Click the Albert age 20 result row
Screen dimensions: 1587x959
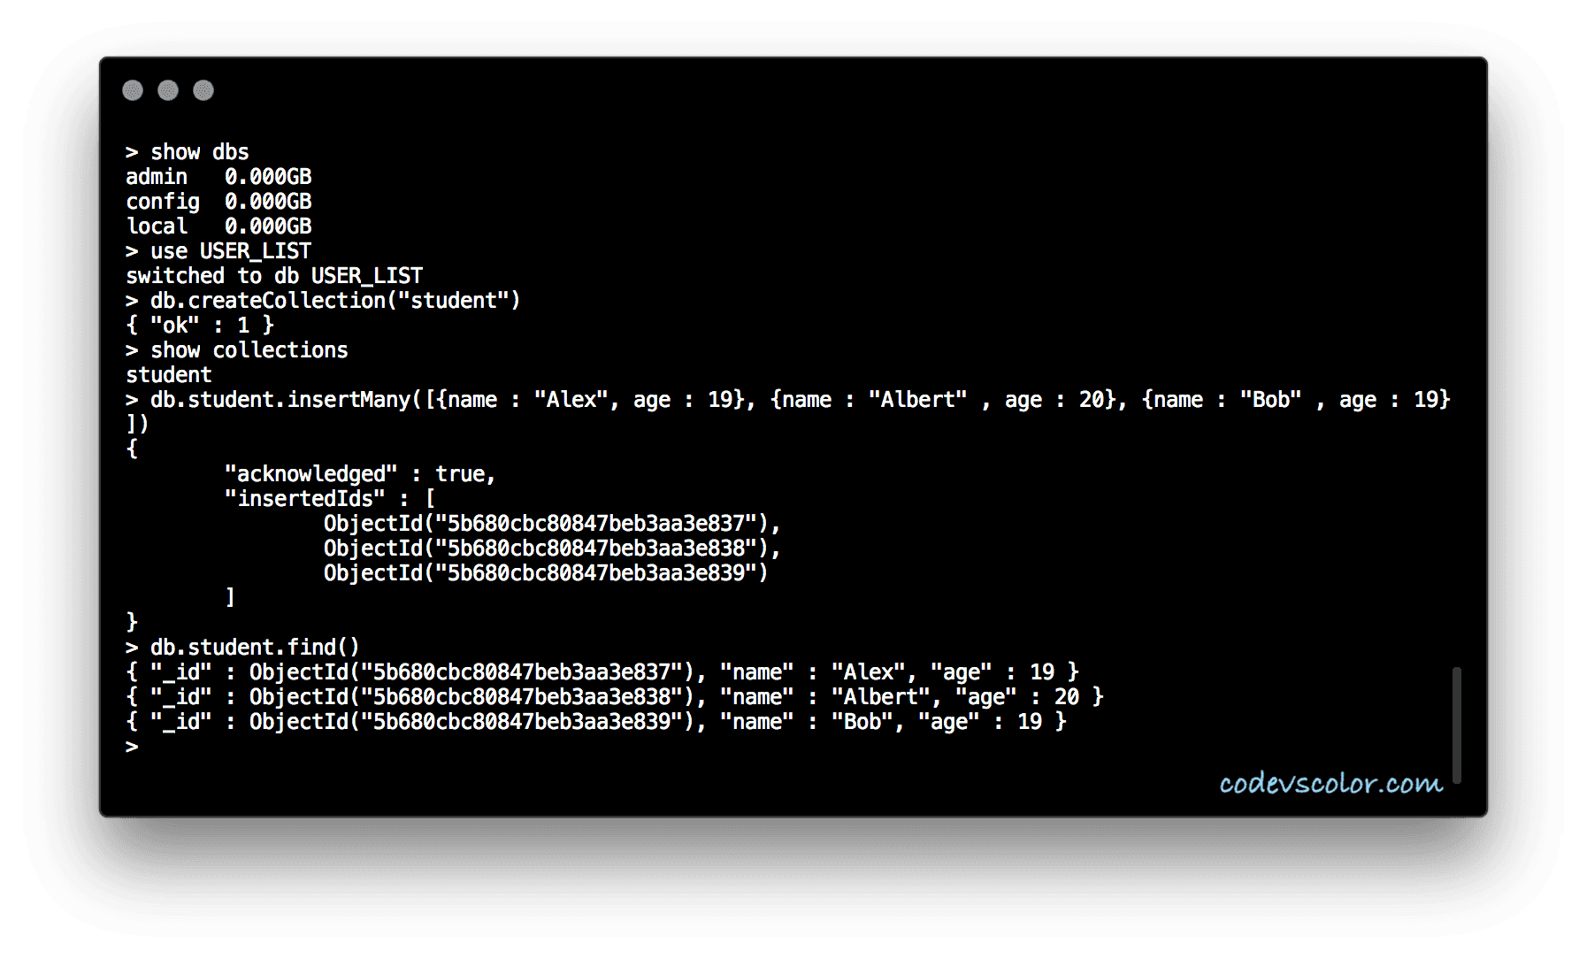tap(615, 697)
